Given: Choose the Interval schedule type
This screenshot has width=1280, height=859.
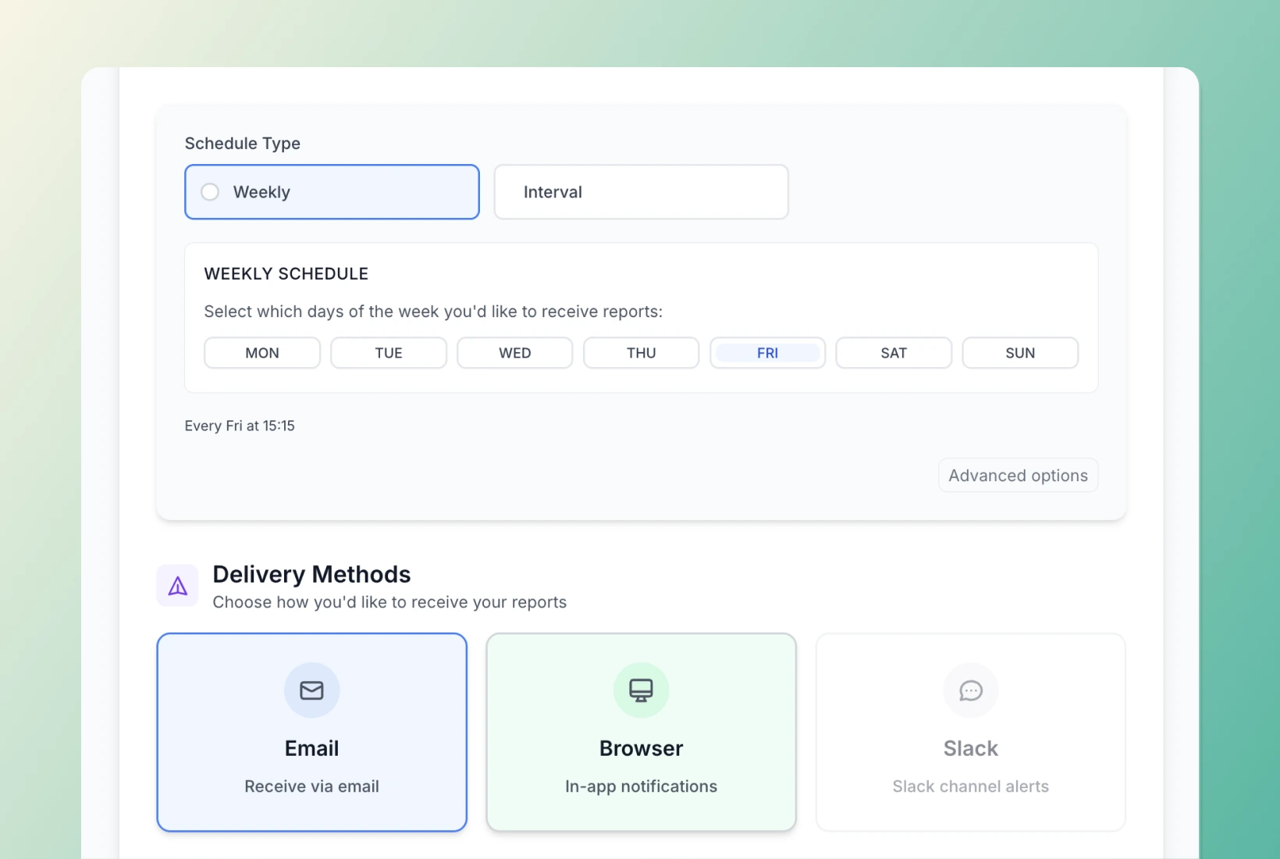Looking at the screenshot, I should [641, 192].
